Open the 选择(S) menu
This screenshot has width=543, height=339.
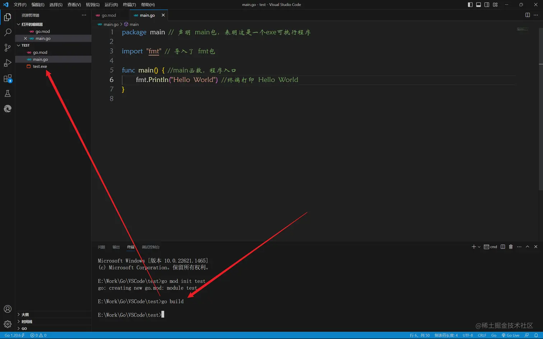(56, 5)
